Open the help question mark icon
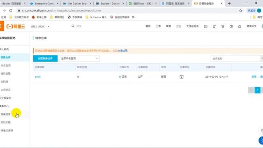Image resolution: width=263 pixels, height=148 pixels. point(231,26)
